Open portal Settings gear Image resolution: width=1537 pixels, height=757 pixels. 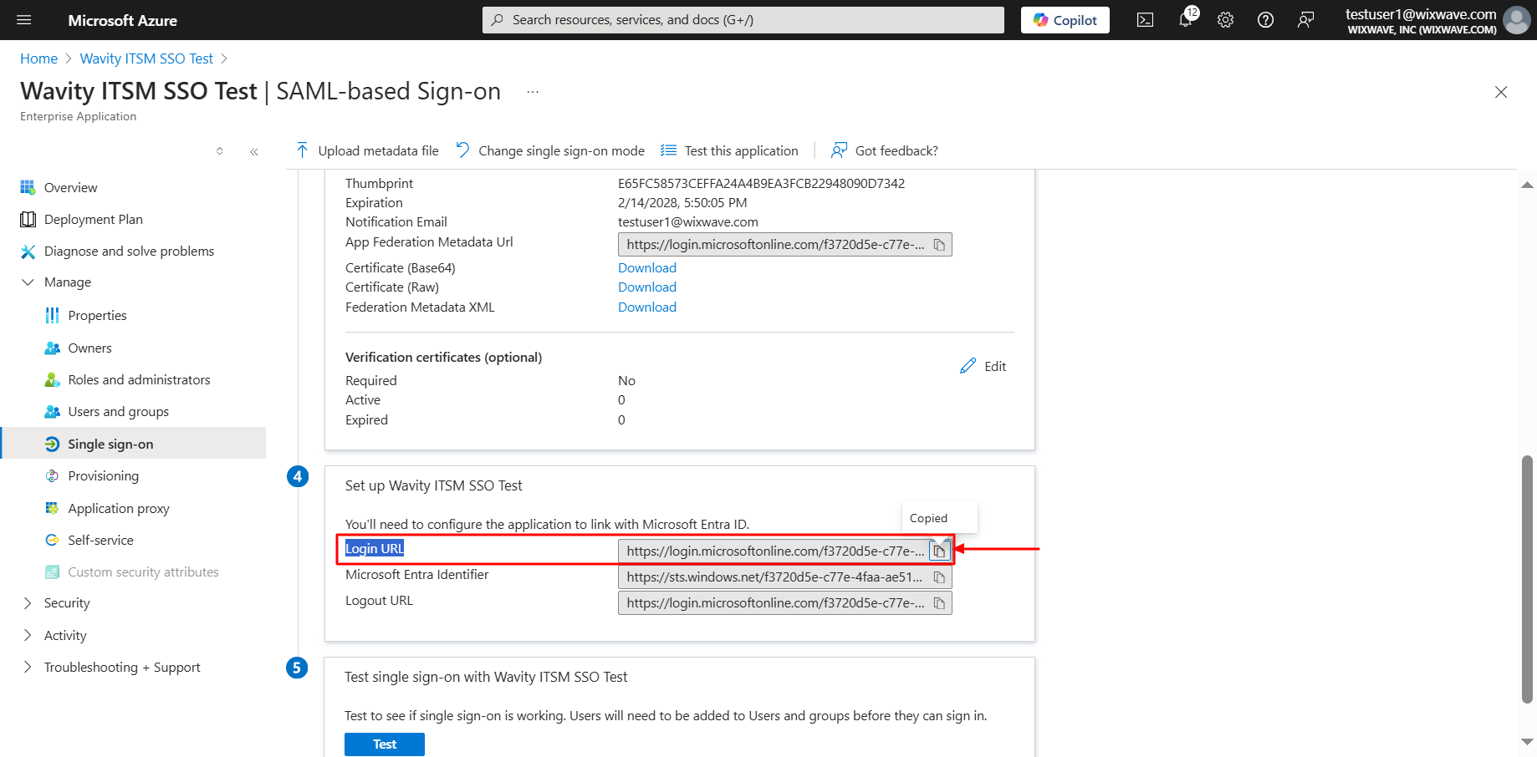pos(1225,20)
